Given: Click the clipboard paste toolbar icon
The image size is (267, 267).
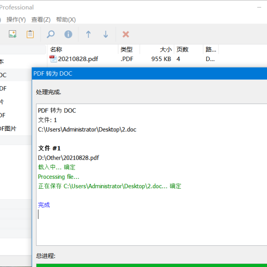Looking at the screenshot, I should pos(30,34).
